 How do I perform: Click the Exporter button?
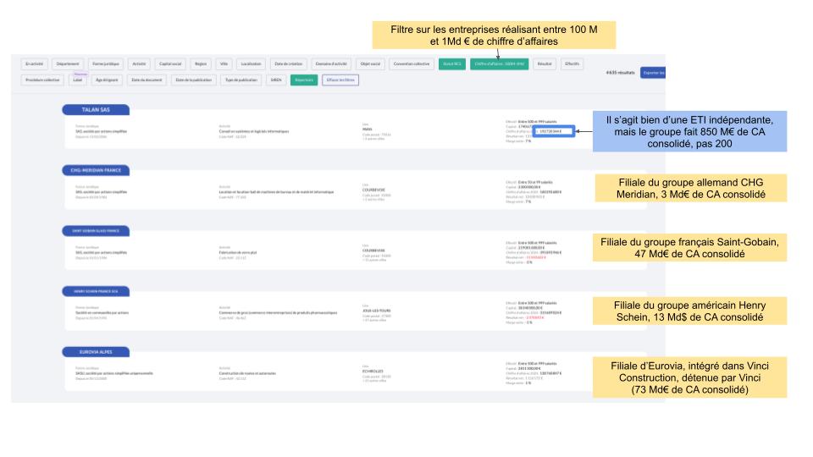coord(652,73)
